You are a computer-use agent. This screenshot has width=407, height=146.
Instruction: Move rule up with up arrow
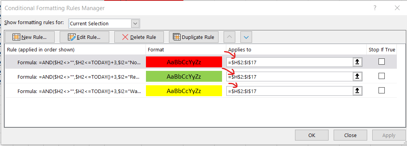(x=229, y=37)
